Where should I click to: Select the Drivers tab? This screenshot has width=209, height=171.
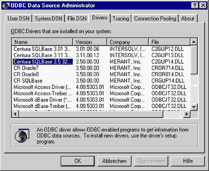click(99, 18)
